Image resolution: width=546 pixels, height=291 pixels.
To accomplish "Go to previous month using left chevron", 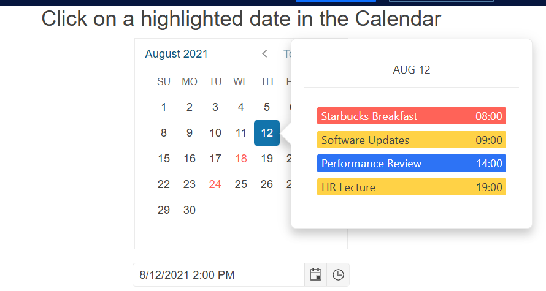I will pyautogui.click(x=264, y=54).
